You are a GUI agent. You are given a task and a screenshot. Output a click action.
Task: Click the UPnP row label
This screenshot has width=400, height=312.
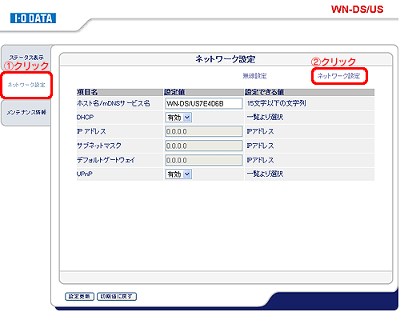(x=85, y=174)
